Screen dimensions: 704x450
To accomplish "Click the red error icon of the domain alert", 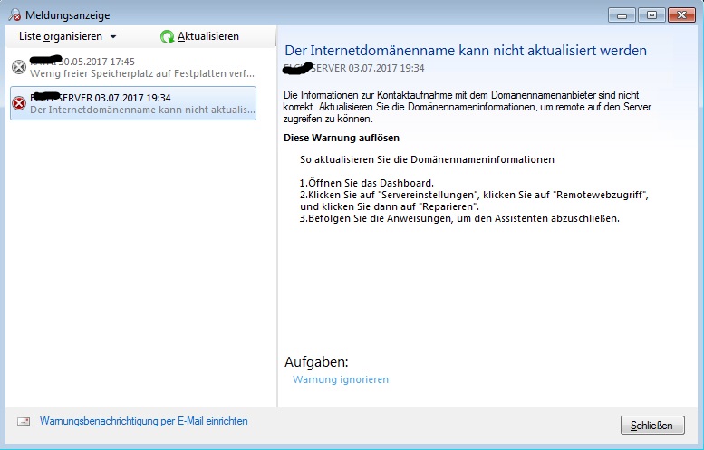I will pyautogui.click(x=19, y=103).
